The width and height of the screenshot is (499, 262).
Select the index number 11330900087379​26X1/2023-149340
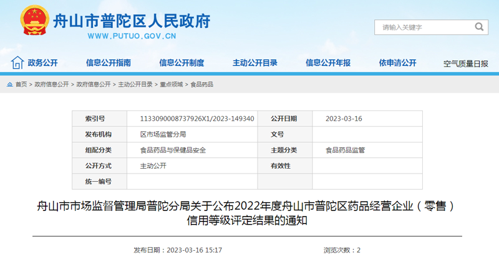197,119
